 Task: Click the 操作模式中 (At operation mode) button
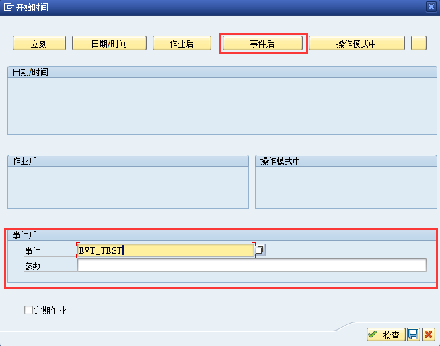(357, 43)
